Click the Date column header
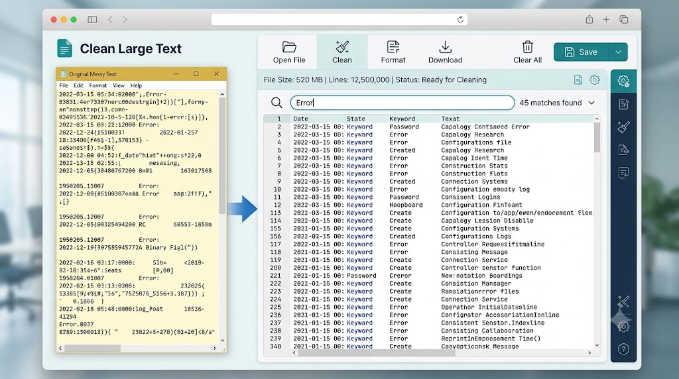 click(x=300, y=119)
